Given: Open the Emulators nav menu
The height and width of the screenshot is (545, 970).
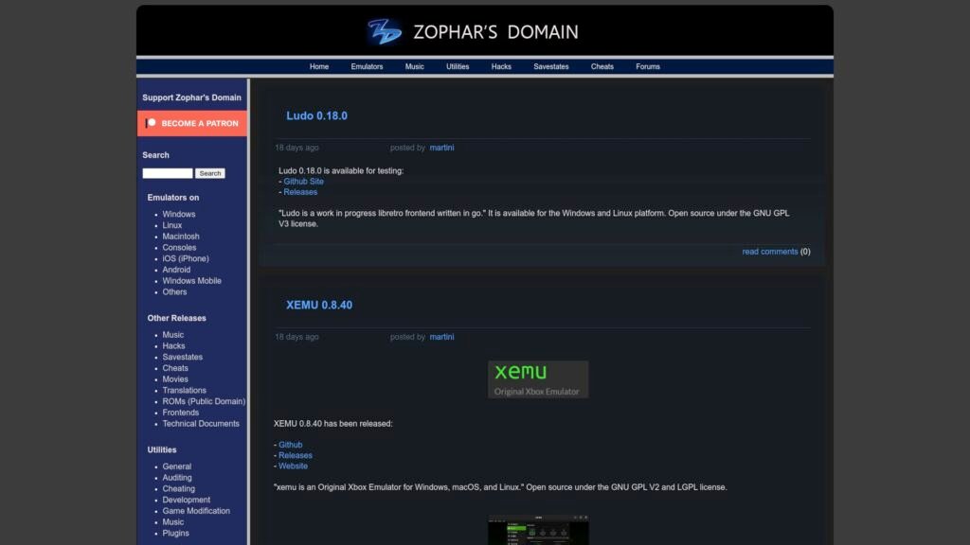Looking at the screenshot, I should [367, 67].
